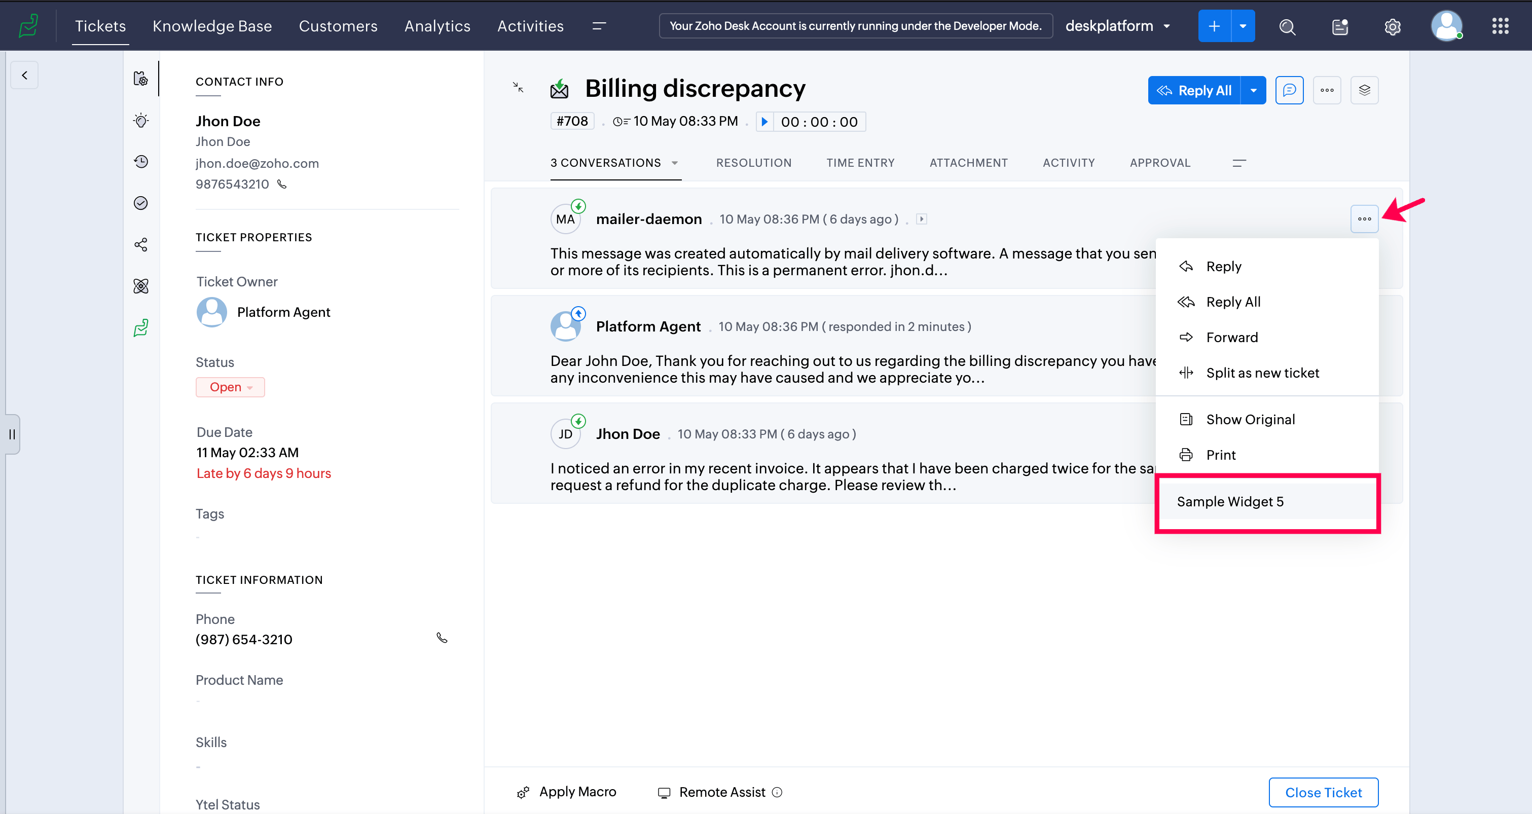
Task: Open the share sidebar icon
Action: pos(141,245)
